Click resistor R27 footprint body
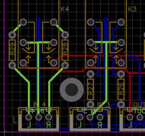Image resolution: width=145 pixels, height=136 pixels. tap(90, 89)
